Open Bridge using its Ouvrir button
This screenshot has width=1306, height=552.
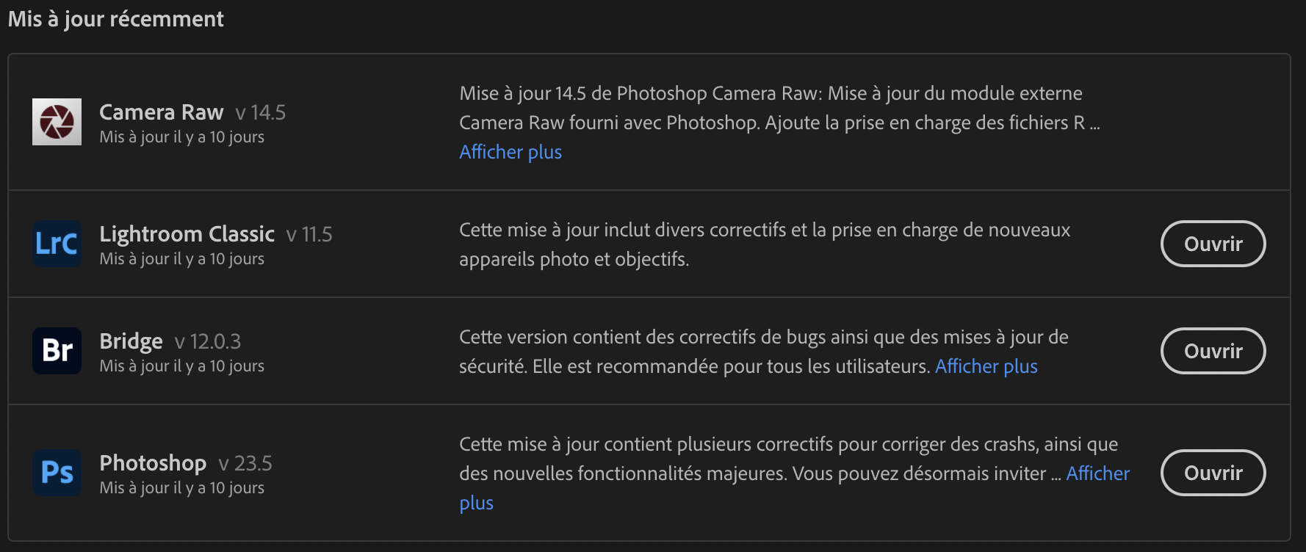(x=1213, y=351)
